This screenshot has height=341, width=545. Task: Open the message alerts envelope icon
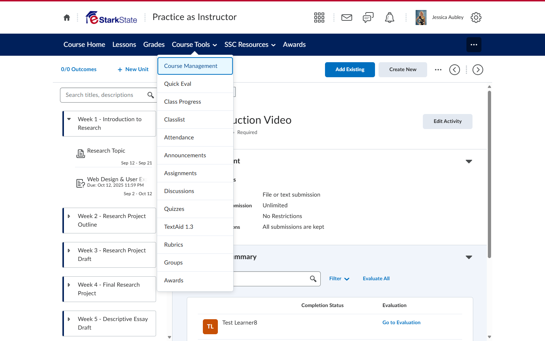point(347,18)
